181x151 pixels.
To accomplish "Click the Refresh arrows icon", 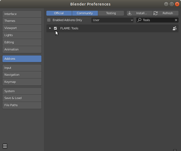I will [x=155, y=13].
